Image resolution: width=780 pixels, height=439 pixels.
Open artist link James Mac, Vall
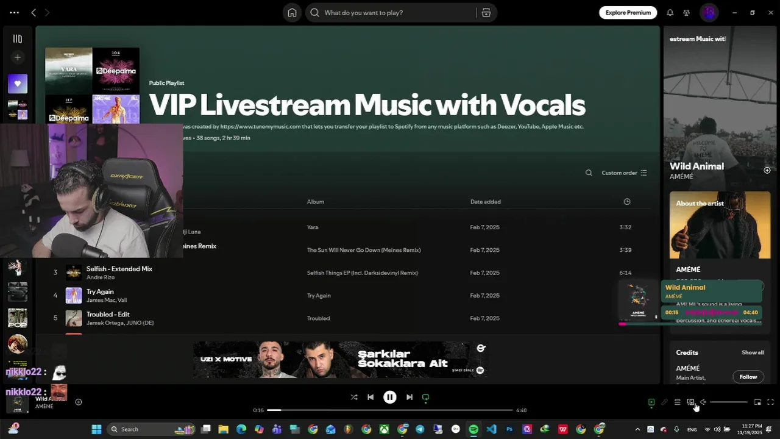click(107, 300)
